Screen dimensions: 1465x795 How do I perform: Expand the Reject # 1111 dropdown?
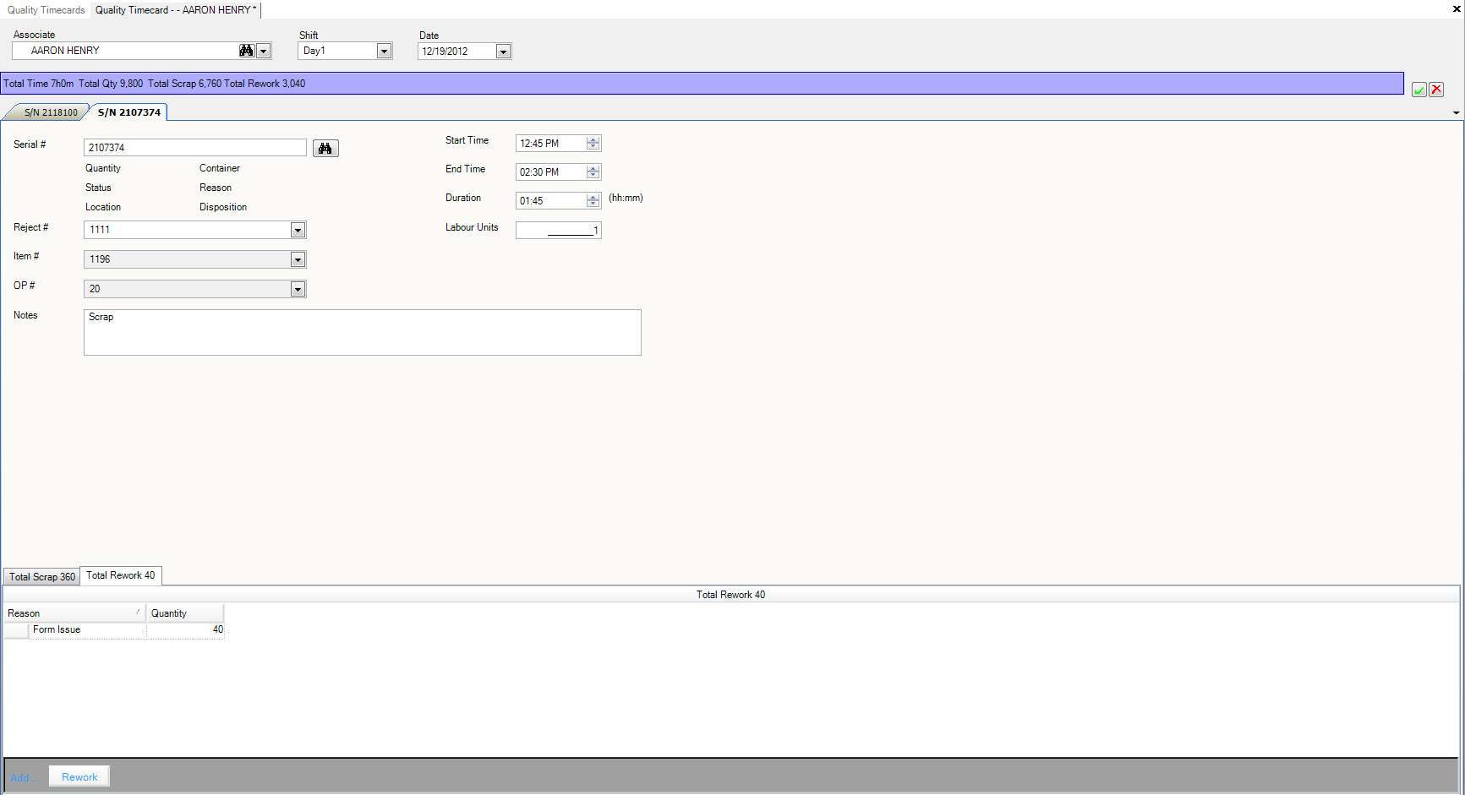pyautogui.click(x=298, y=230)
